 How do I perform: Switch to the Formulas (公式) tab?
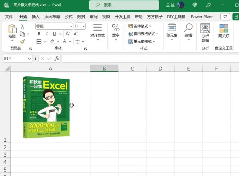point(69,17)
